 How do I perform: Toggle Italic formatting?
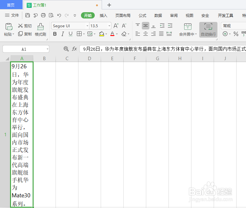63,34
